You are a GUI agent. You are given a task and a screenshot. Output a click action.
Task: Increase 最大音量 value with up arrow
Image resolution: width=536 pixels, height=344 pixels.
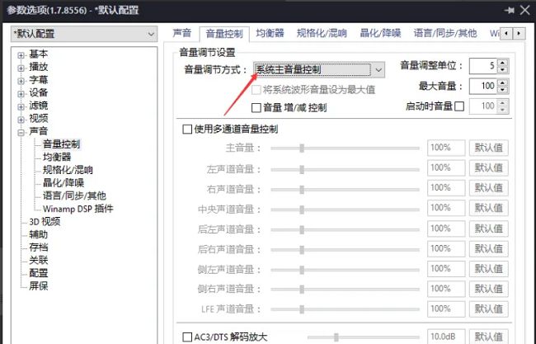point(502,82)
